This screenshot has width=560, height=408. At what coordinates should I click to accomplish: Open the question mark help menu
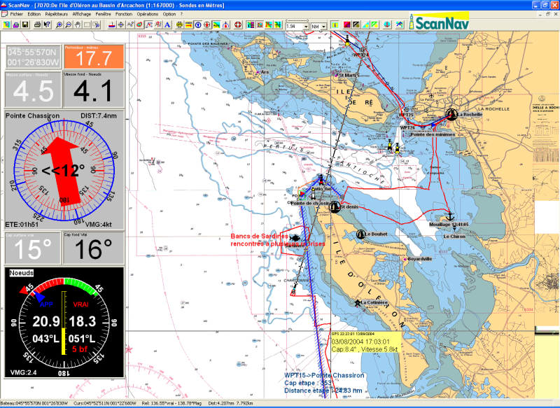[181, 14]
